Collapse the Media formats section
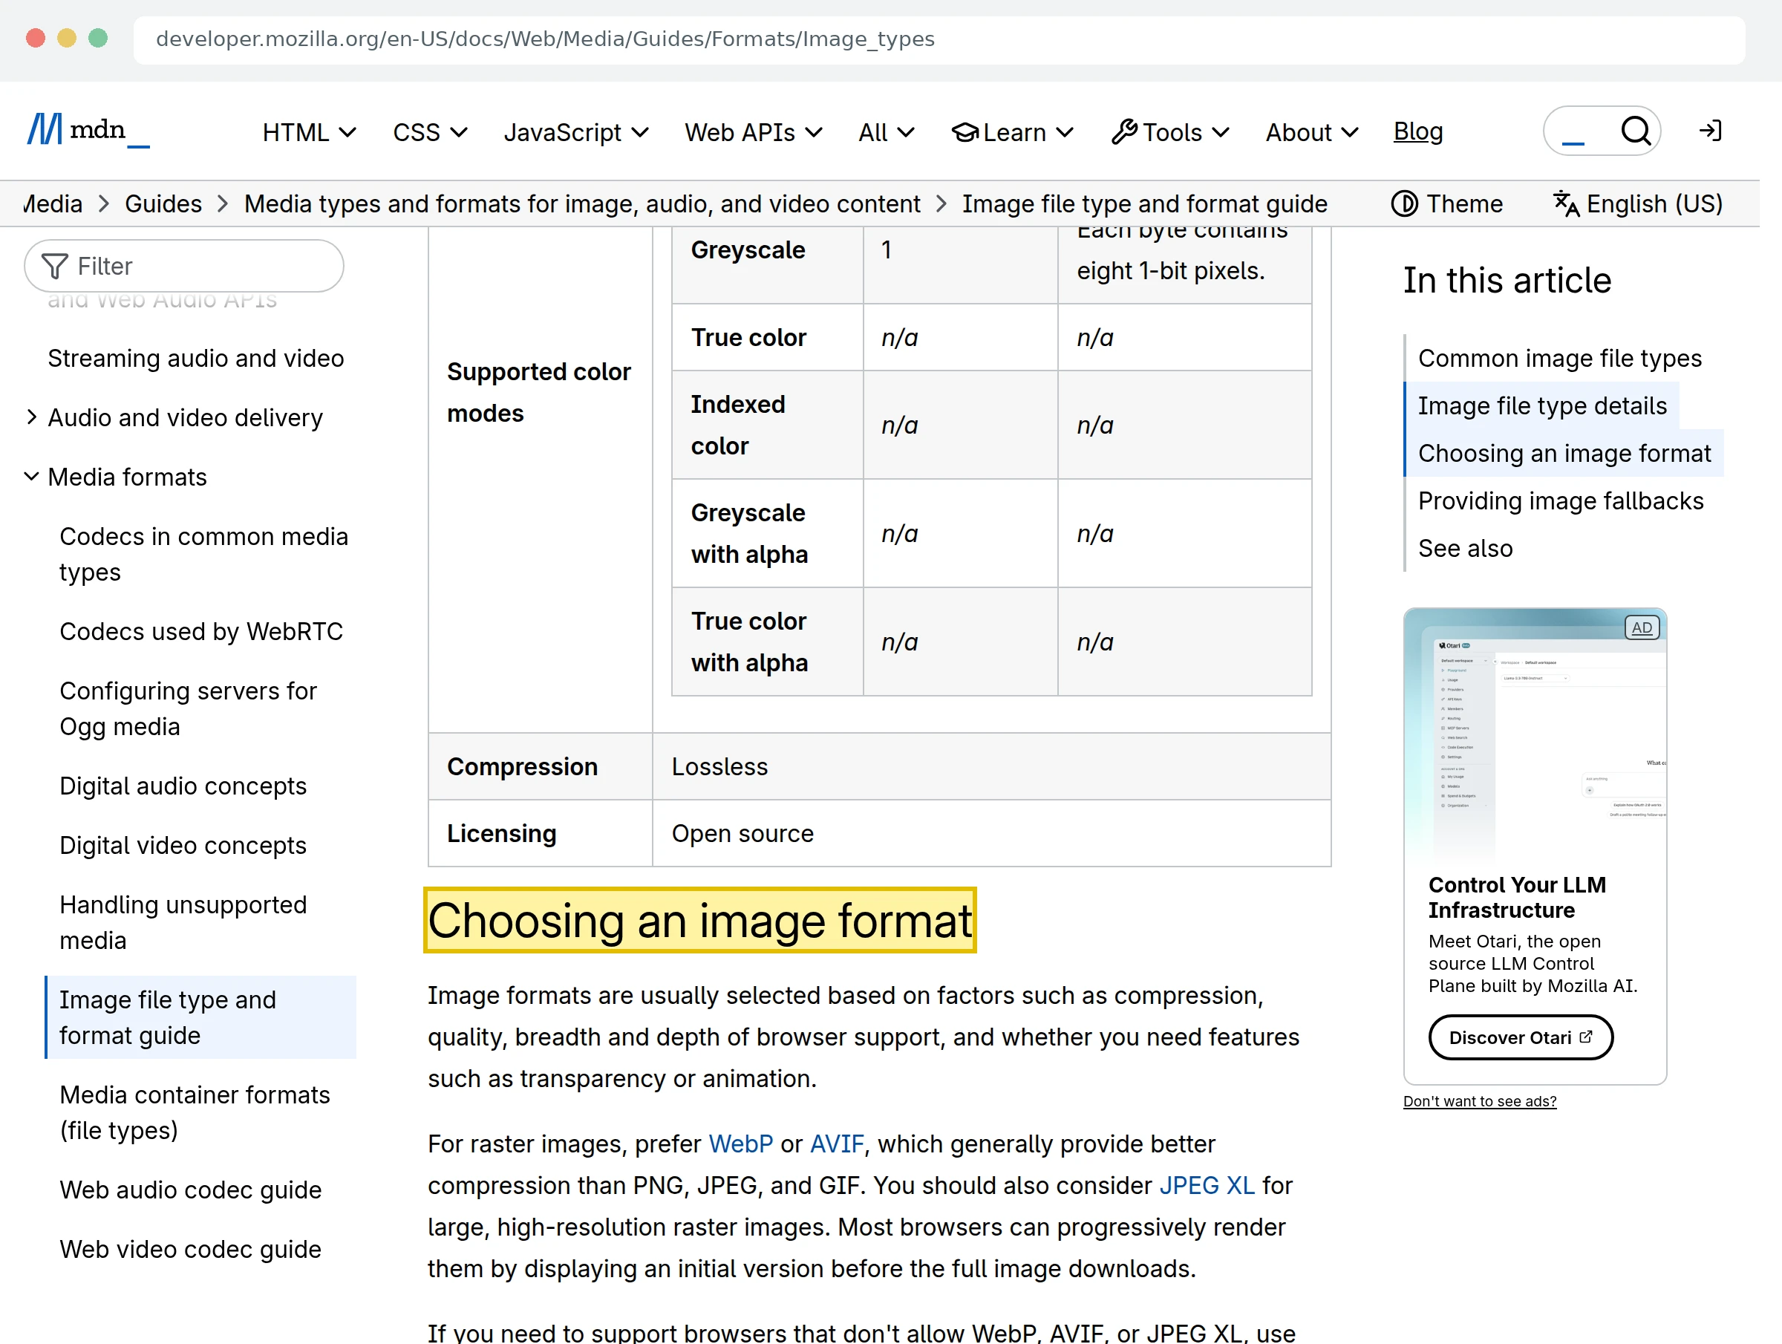Viewport: 1782px width, 1344px height. [31, 476]
